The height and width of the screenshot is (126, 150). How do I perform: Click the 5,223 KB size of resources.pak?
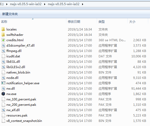click(x=140, y=115)
